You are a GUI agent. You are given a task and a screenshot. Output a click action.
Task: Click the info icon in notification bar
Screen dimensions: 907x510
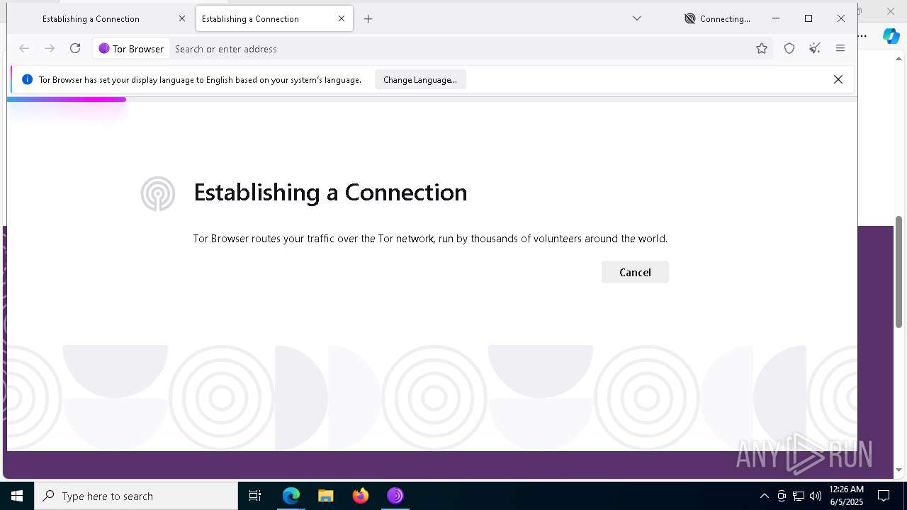[x=27, y=79]
